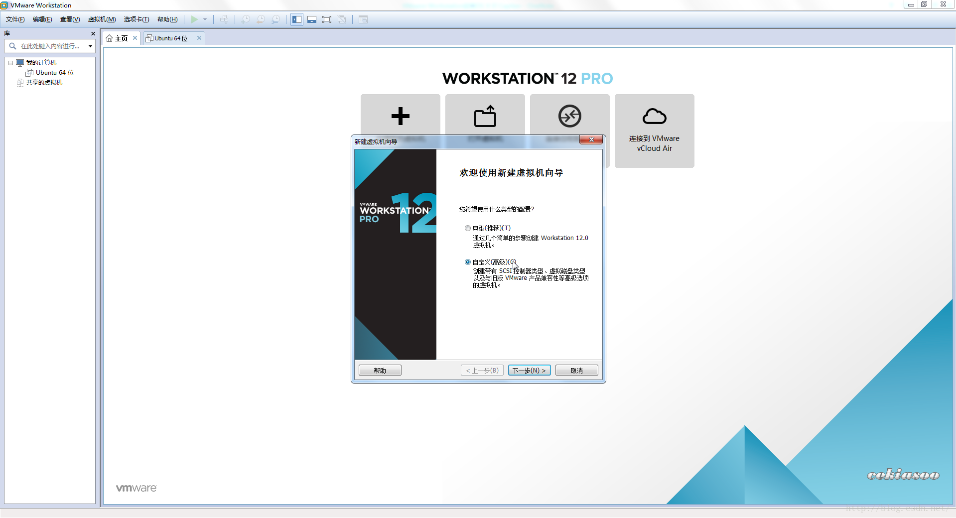Image resolution: width=956 pixels, height=518 pixels.
Task: Open the power options dropdown arrow
Action: coord(205,19)
